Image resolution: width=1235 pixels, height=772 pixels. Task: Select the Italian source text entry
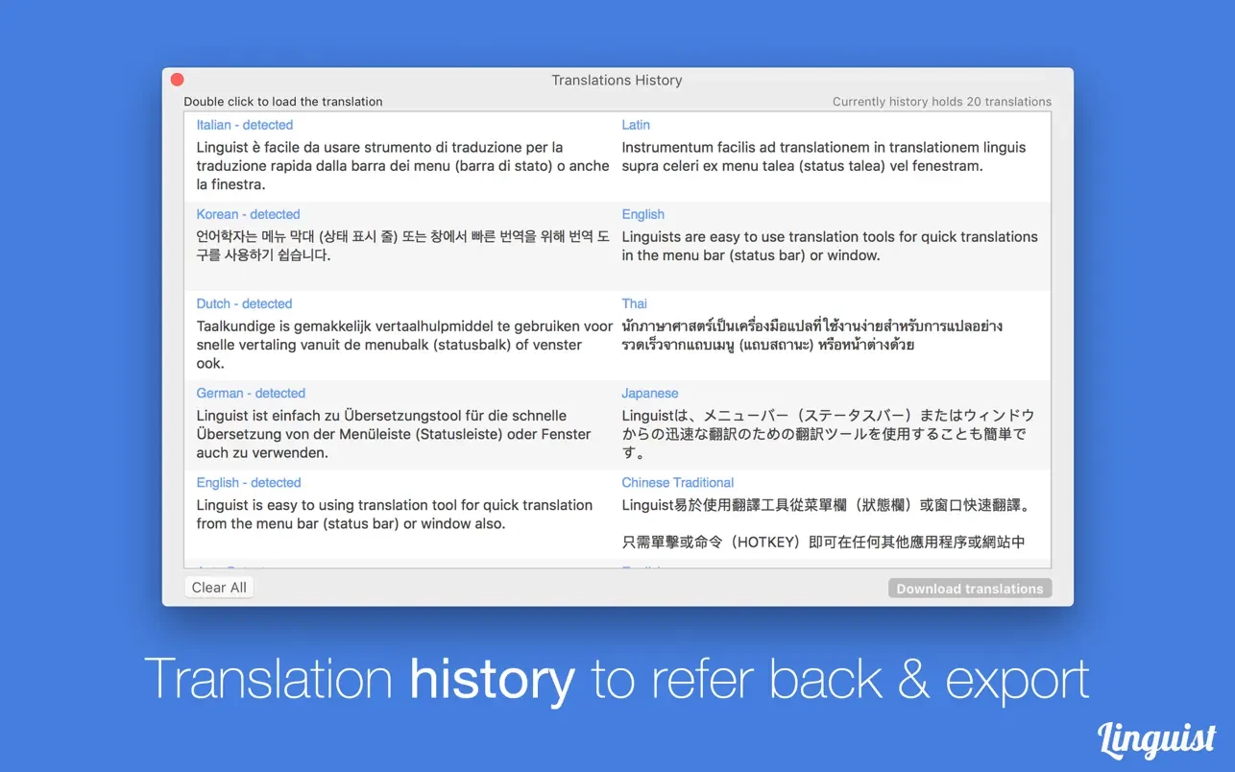402,165
